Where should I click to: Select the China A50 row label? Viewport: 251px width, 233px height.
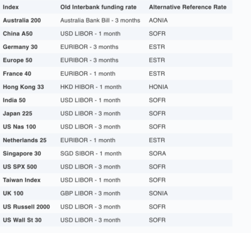[18, 34]
